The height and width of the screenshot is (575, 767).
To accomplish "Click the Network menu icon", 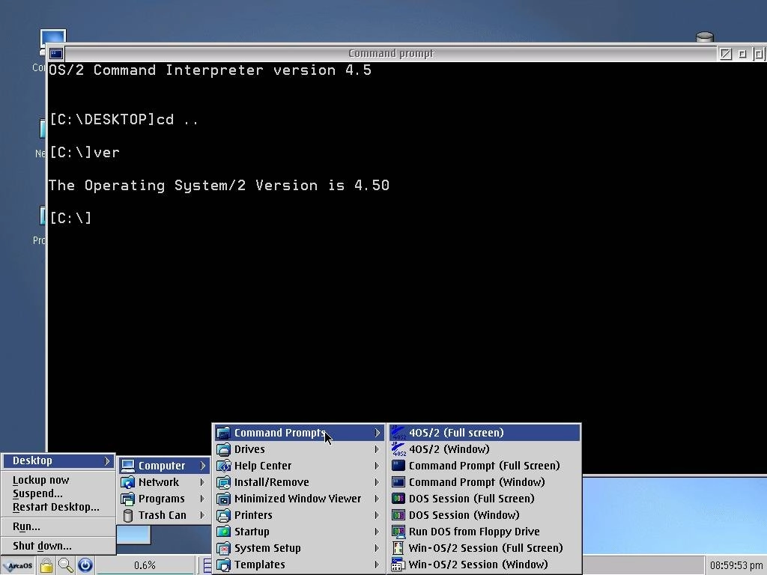I will coord(127,483).
